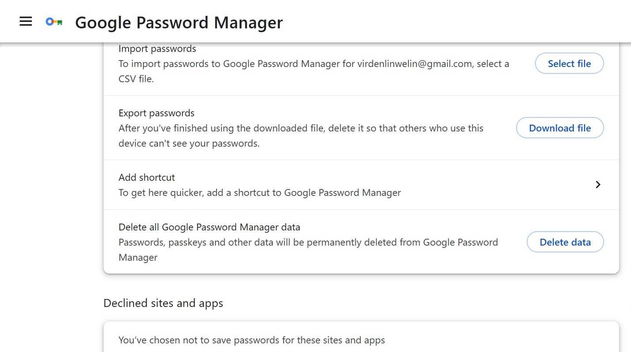631x352 pixels.
Task: Click the 'Passwords, passkeys and other data' description
Action: click(308, 242)
